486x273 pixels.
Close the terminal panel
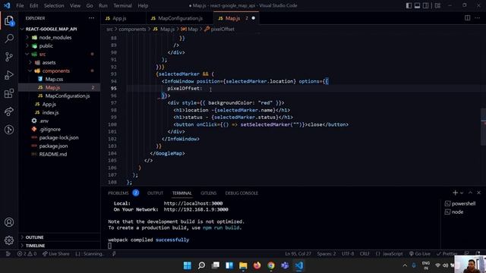(x=478, y=193)
